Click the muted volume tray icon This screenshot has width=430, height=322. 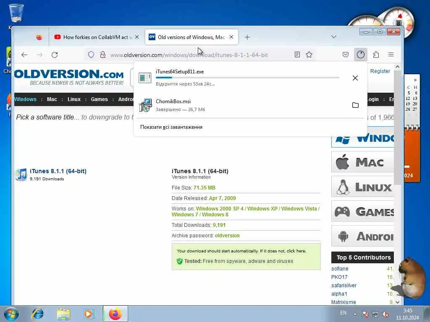[385, 314]
